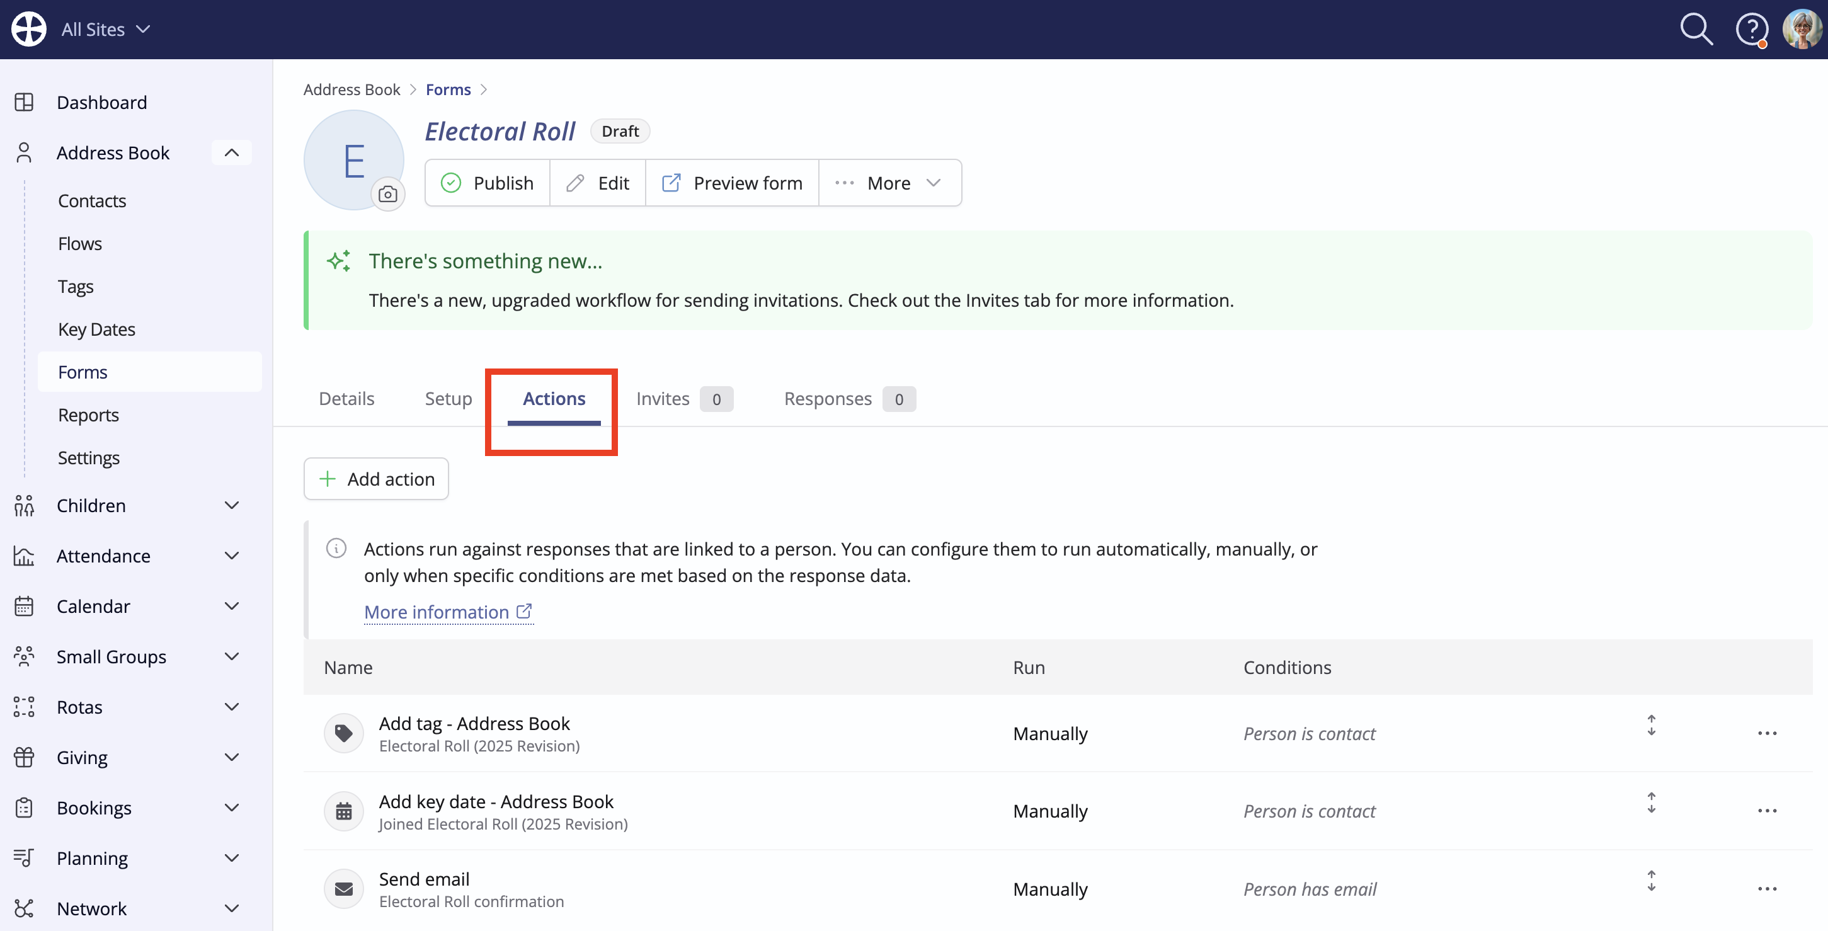Reorder the Add tag action using arrows icon
The height and width of the screenshot is (931, 1828).
coord(1651,725)
